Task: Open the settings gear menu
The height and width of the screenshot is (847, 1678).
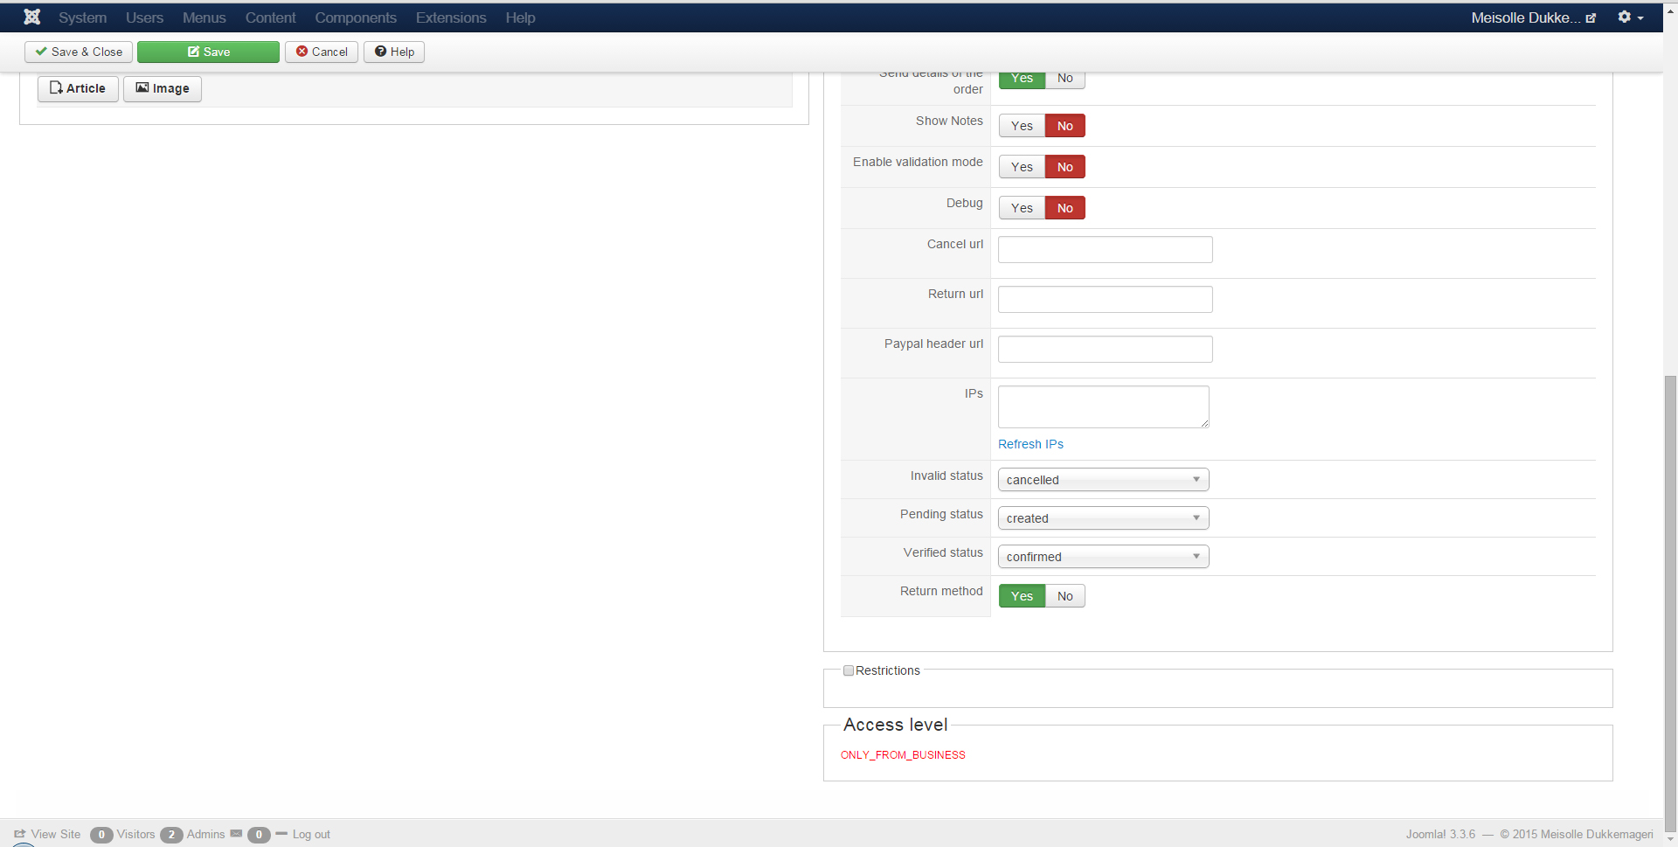Action: [x=1630, y=17]
